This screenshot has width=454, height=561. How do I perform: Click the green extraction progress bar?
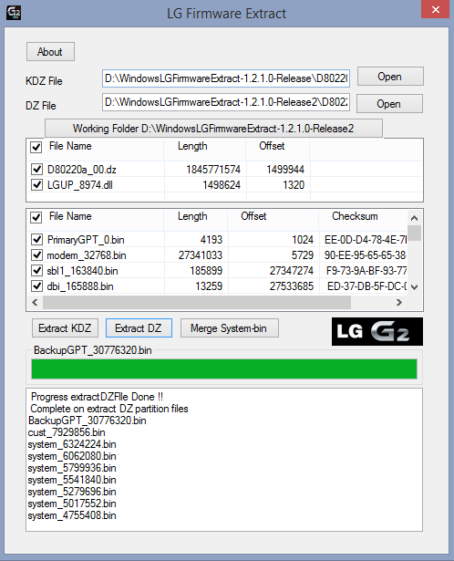[x=224, y=369]
